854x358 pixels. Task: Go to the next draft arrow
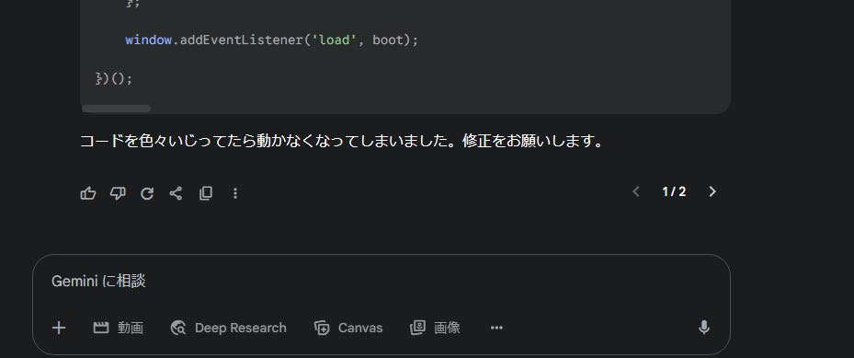[x=712, y=191]
